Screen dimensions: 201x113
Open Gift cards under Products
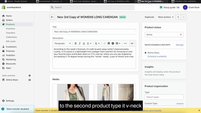tap(11, 41)
